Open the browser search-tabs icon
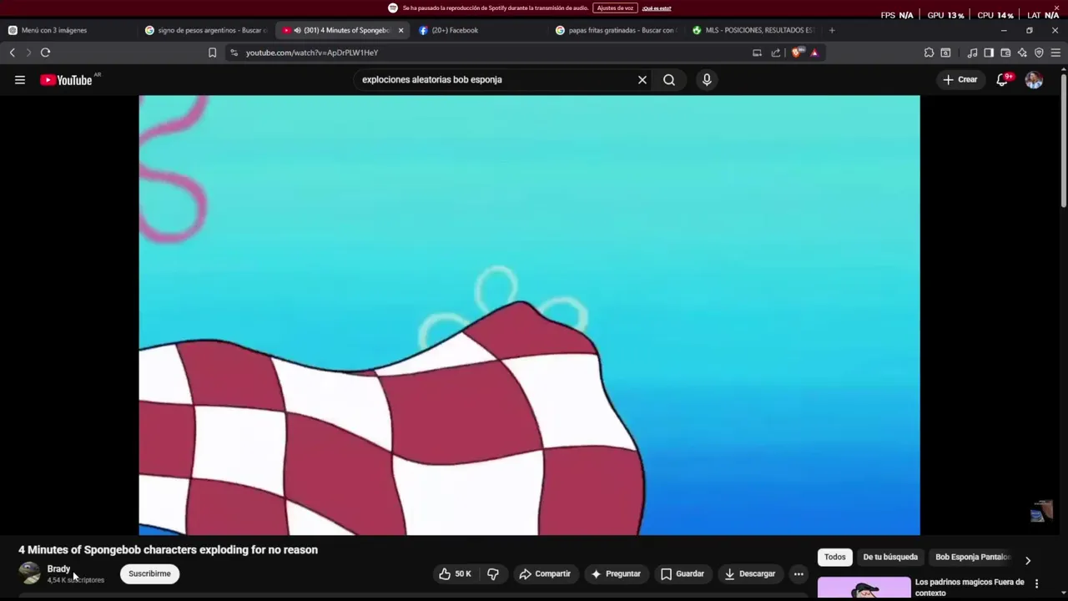 (945, 53)
